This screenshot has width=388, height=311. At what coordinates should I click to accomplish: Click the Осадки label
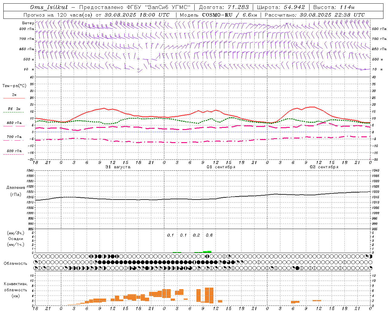[x=15, y=239]
